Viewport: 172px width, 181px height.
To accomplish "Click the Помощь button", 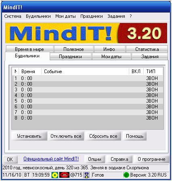I will click(134, 136).
